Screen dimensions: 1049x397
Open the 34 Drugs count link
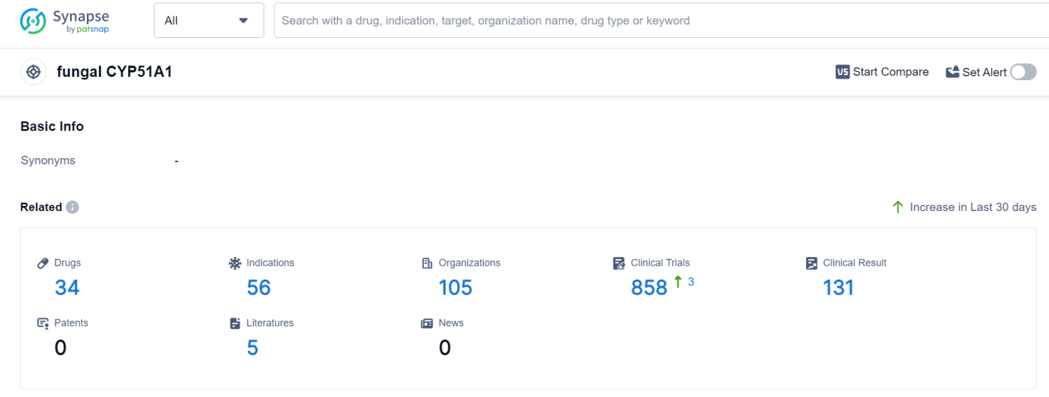pos(67,288)
